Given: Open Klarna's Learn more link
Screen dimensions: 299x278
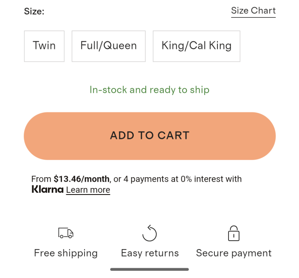Looking at the screenshot, I should click(x=88, y=190).
